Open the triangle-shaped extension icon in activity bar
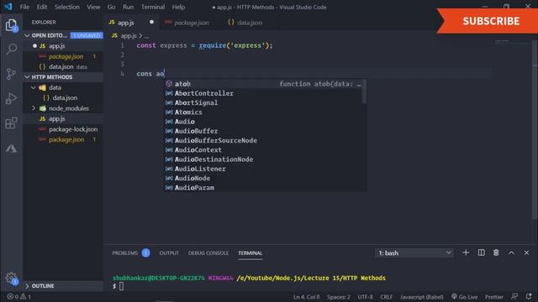Screen dimensions: 538x302 [x=11, y=148]
